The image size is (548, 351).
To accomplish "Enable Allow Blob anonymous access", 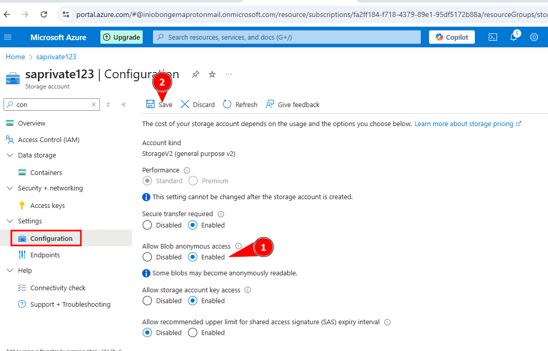I will point(193,257).
